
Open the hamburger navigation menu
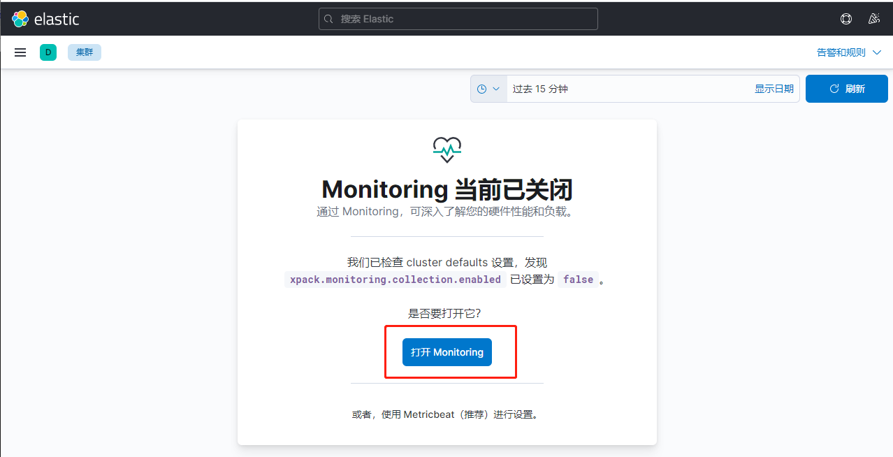tap(20, 52)
